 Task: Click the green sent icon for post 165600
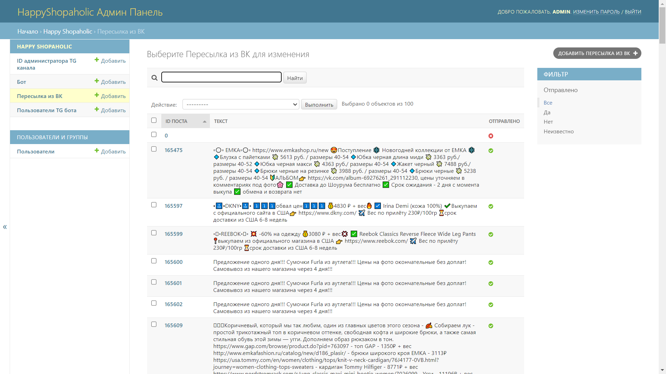(x=491, y=262)
